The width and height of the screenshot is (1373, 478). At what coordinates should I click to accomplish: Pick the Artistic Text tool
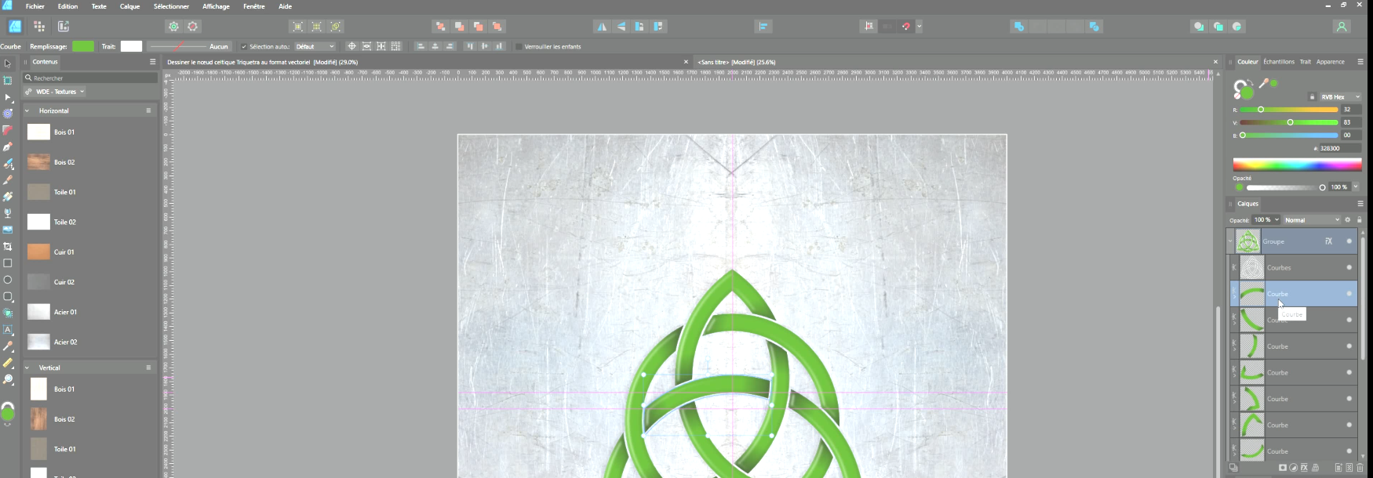click(8, 330)
